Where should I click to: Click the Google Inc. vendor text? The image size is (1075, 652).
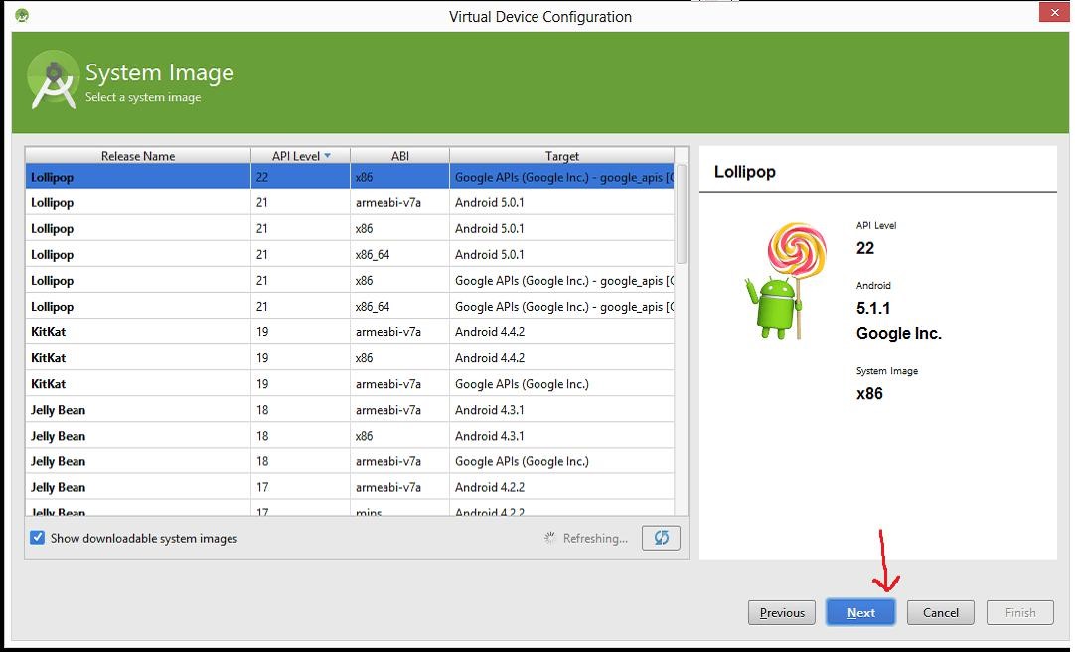pos(899,333)
